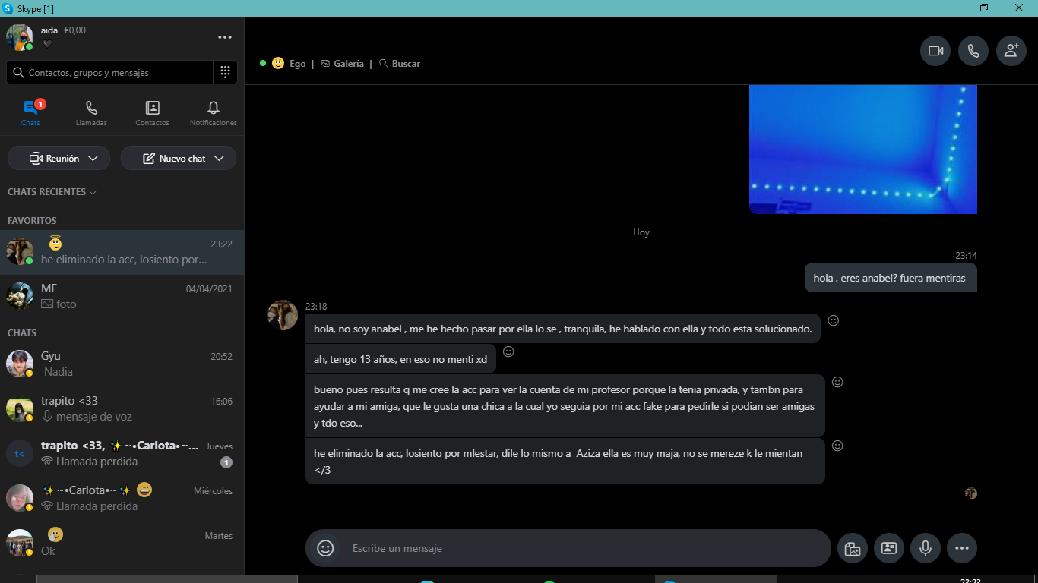Open profile more options ellipsis
The height and width of the screenshot is (583, 1038).
[225, 37]
